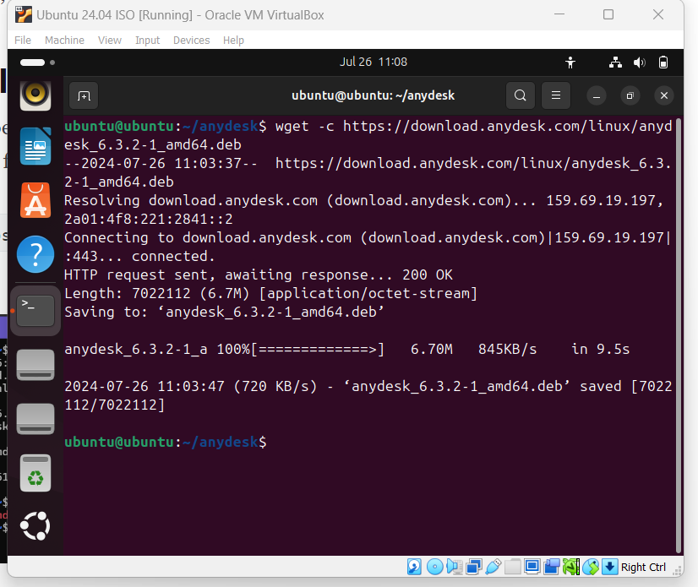
Task: Open the system status menu with volume icon
Action: point(640,62)
